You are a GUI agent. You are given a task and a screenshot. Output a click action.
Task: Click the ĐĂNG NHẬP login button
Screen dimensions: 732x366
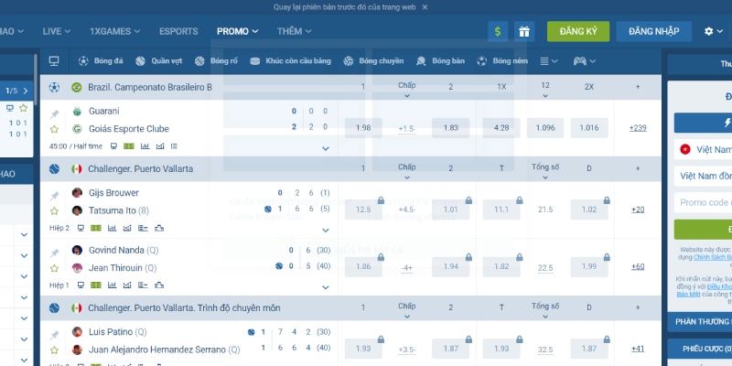(x=653, y=31)
